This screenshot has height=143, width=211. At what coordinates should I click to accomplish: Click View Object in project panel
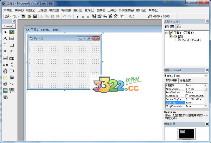tap(172, 27)
